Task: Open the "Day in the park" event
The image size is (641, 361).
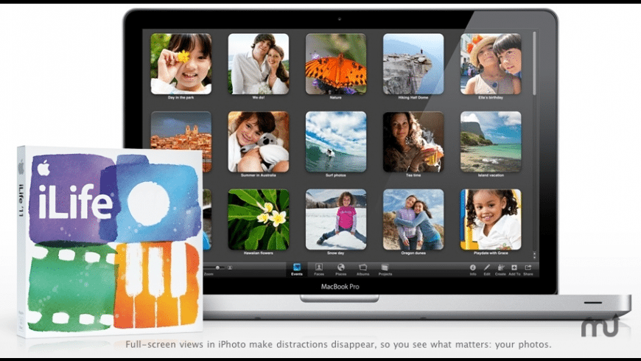Action: click(181, 64)
